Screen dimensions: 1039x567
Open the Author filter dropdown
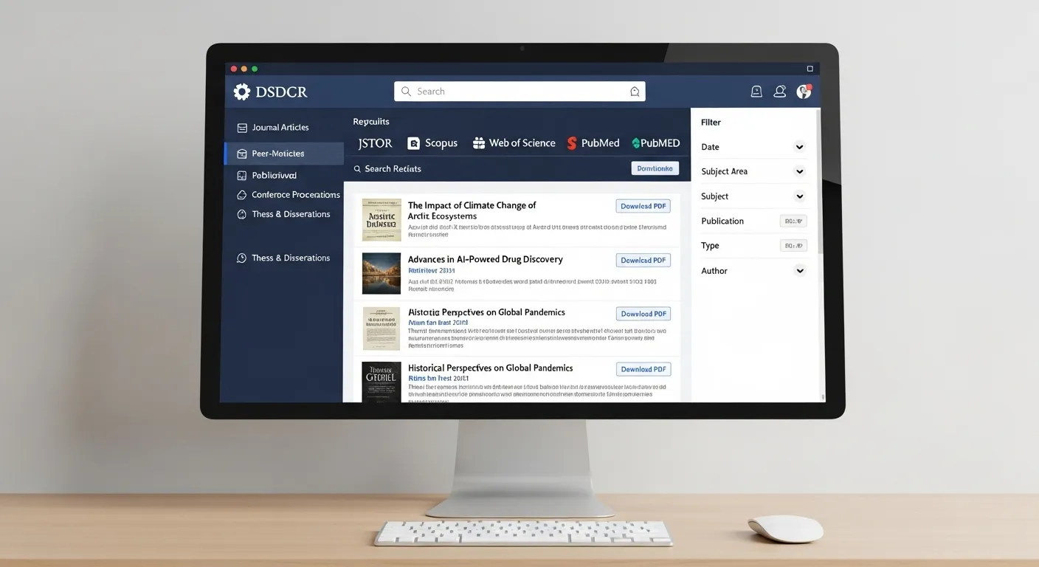click(x=799, y=271)
